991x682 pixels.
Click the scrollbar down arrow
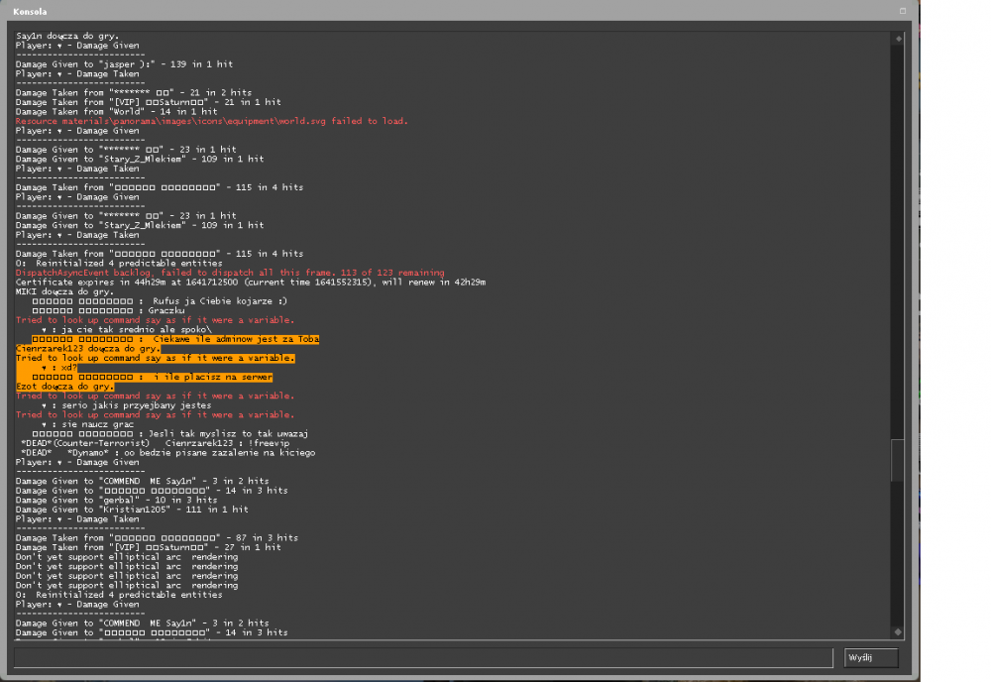click(898, 632)
